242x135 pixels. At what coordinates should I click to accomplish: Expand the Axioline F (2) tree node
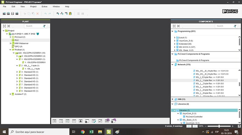point(10,94)
